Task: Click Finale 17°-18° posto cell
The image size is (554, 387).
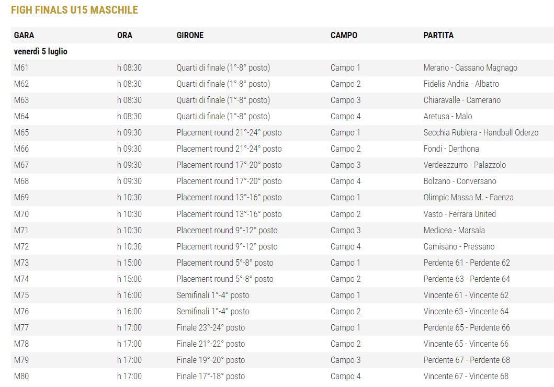Action: (211, 377)
